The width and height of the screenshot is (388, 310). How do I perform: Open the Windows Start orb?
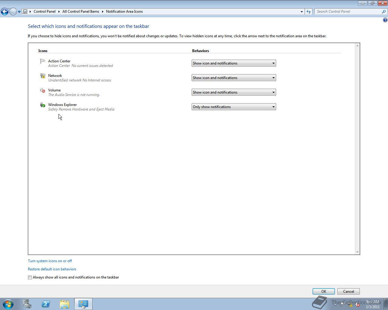(x=8, y=304)
